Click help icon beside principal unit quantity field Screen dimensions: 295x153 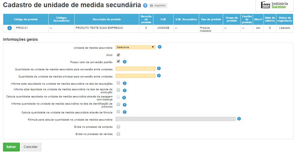pyautogui.click(x=159, y=76)
